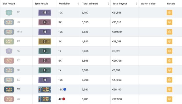The height and width of the screenshot is (104, 182).
Task: Click Coin Flip spin result in 4X row
Action: pos(44,99)
